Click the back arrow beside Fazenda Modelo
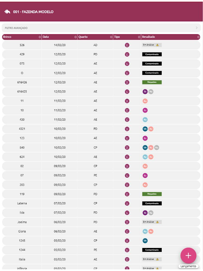Image resolution: width=203 pixels, height=271 pixels. point(7,12)
